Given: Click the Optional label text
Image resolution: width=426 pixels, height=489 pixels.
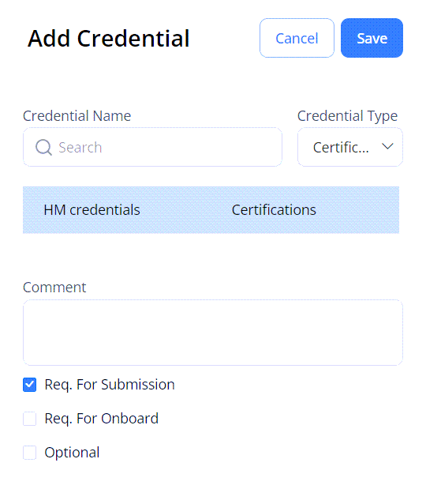Looking at the screenshot, I should pos(72,453).
